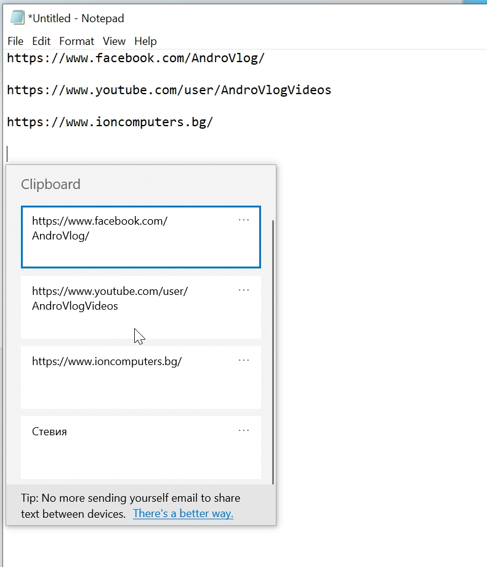Open the File menu
The height and width of the screenshot is (567, 487).
coord(15,41)
